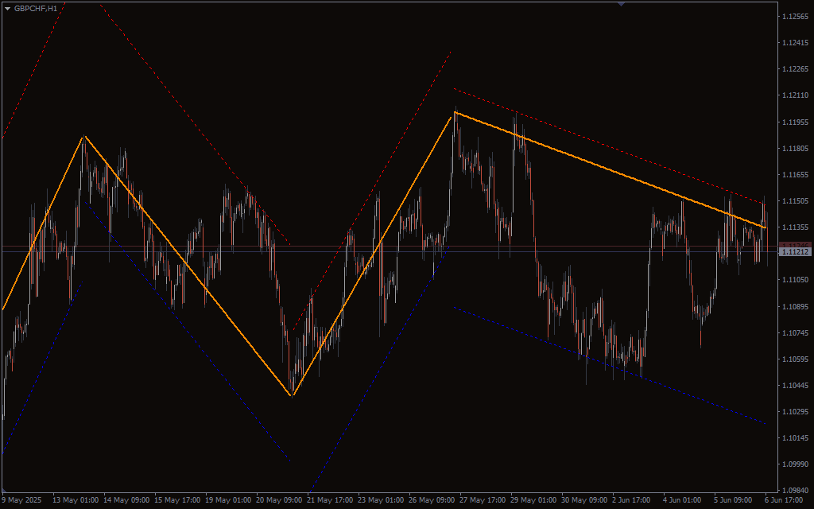
Task: Click the 21 May 17:00 time axis label
Action: (330, 500)
